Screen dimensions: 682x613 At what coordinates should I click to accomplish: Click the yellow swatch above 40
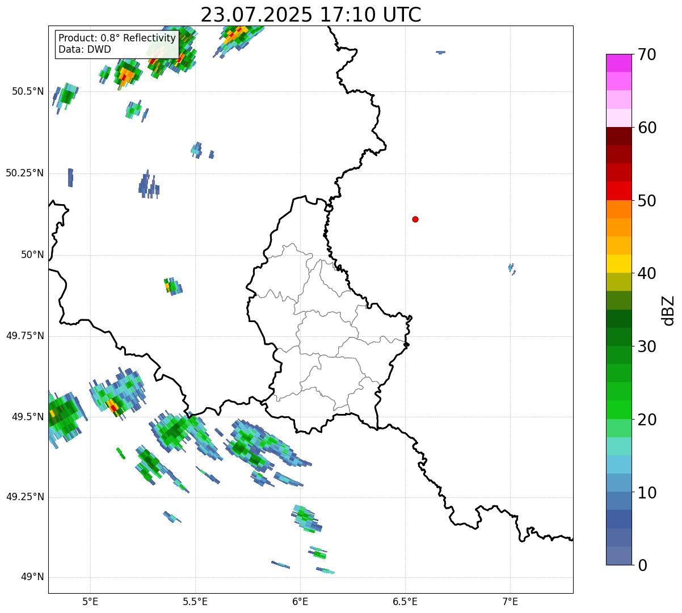tap(618, 264)
